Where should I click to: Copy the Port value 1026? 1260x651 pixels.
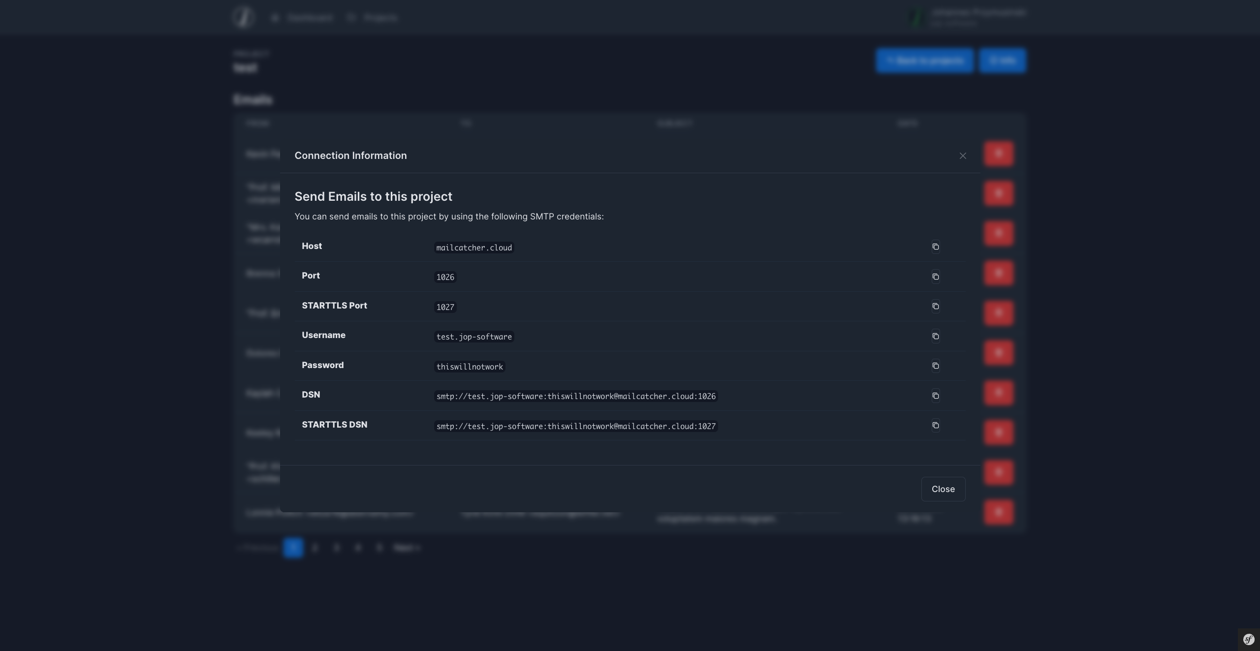(936, 277)
